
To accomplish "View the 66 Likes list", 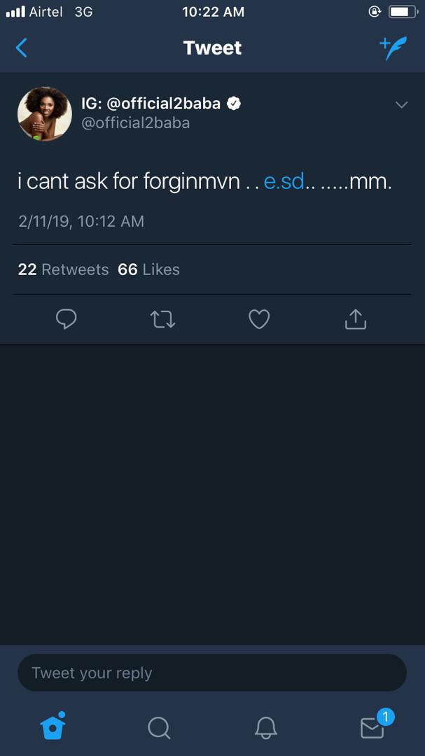I will (x=148, y=269).
